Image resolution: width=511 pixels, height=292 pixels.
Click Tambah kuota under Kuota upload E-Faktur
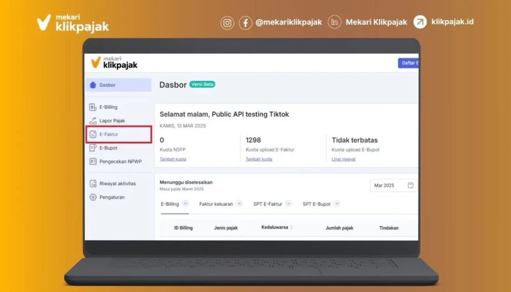[x=259, y=159]
